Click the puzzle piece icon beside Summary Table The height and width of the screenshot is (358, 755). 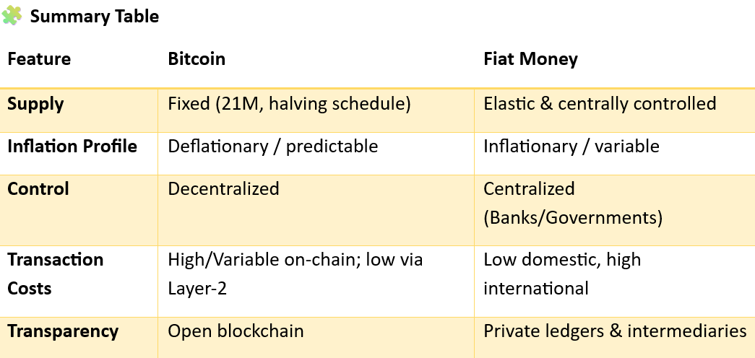12,16
